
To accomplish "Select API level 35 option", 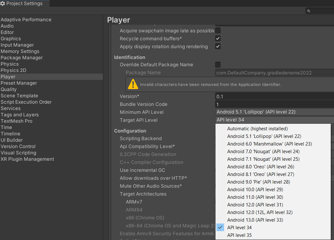I will coord(239,235).
